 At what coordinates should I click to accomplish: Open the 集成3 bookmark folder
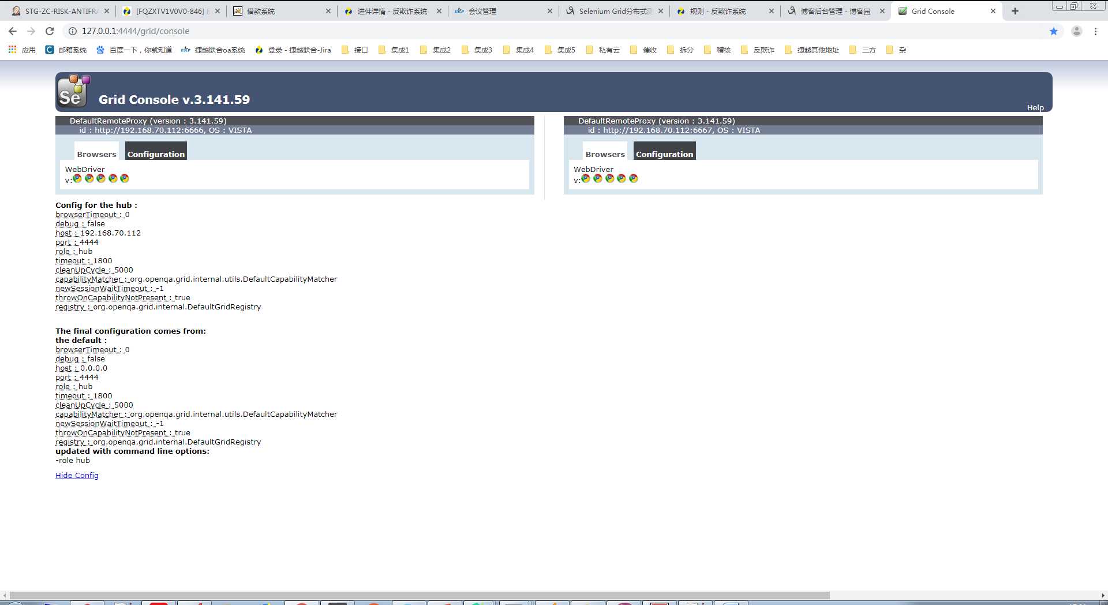[x=477, y=50]
